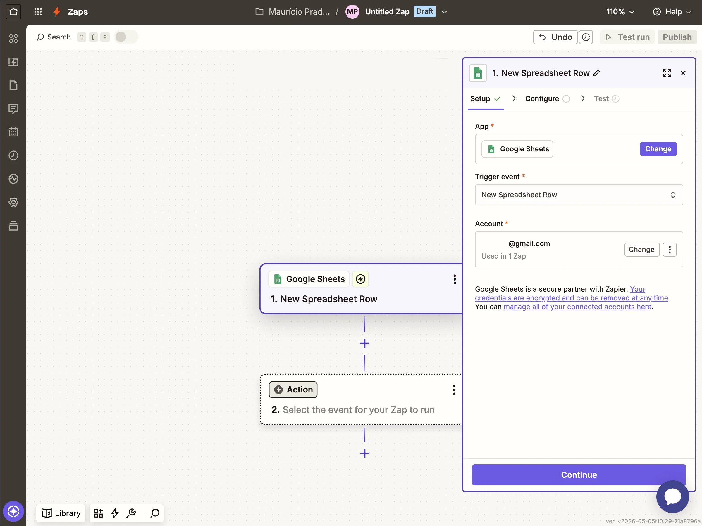Select the Google Sheets trigger step card
702x526 pixels.
[361, 288]
